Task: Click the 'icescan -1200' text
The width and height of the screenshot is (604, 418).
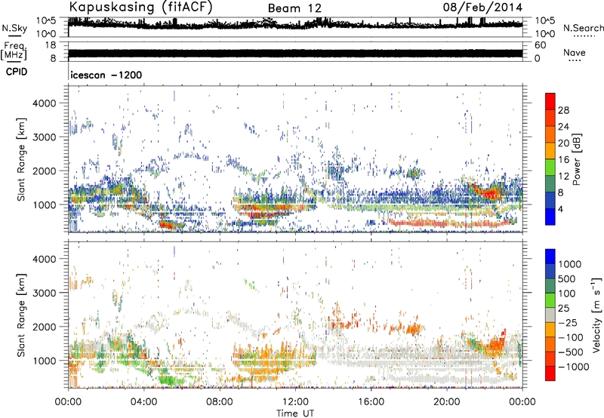Action: click(x=106, y=75)
